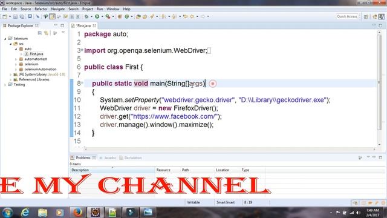
Task: Switch to the Java perspective icon
Action: pos(382,16)
